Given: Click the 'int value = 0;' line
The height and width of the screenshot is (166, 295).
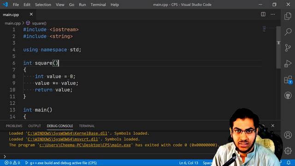Looking at the screenshot, I should coord(55,77).
